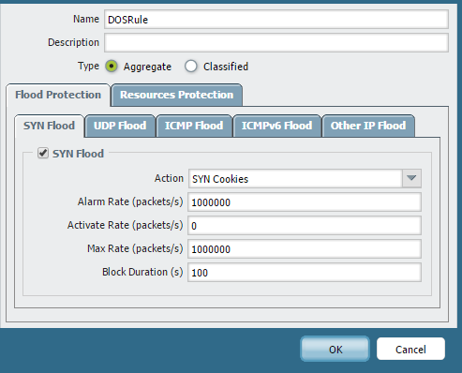Click the Activate Rate packets/s field

tap(305, 226)
